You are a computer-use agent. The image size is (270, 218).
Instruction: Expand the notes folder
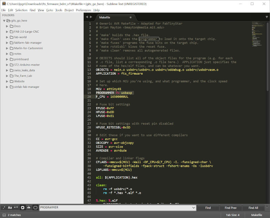pyautogui.click(x=7, y=54)
